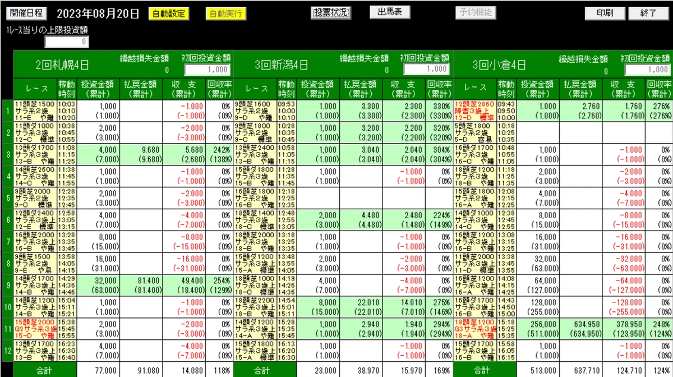Image resolution: width=673 pixels, height=377 pixels.
Task: Click the Niigata total payout 38,970
Action: (361, 370)
